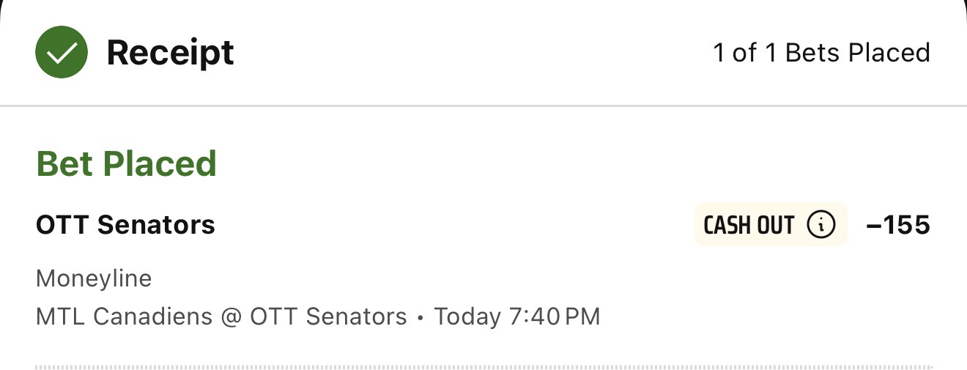Open the bold OTT Senators selection
Viewport: 967px width, 370px height.
coord(125,225)
